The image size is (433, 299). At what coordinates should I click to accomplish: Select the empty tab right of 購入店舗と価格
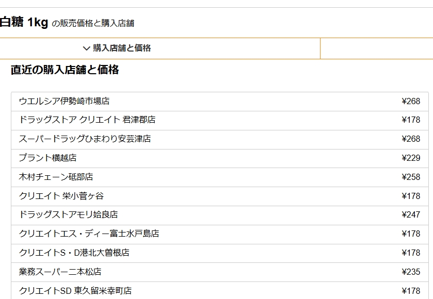pyautogui.click(x=377, y=48)
